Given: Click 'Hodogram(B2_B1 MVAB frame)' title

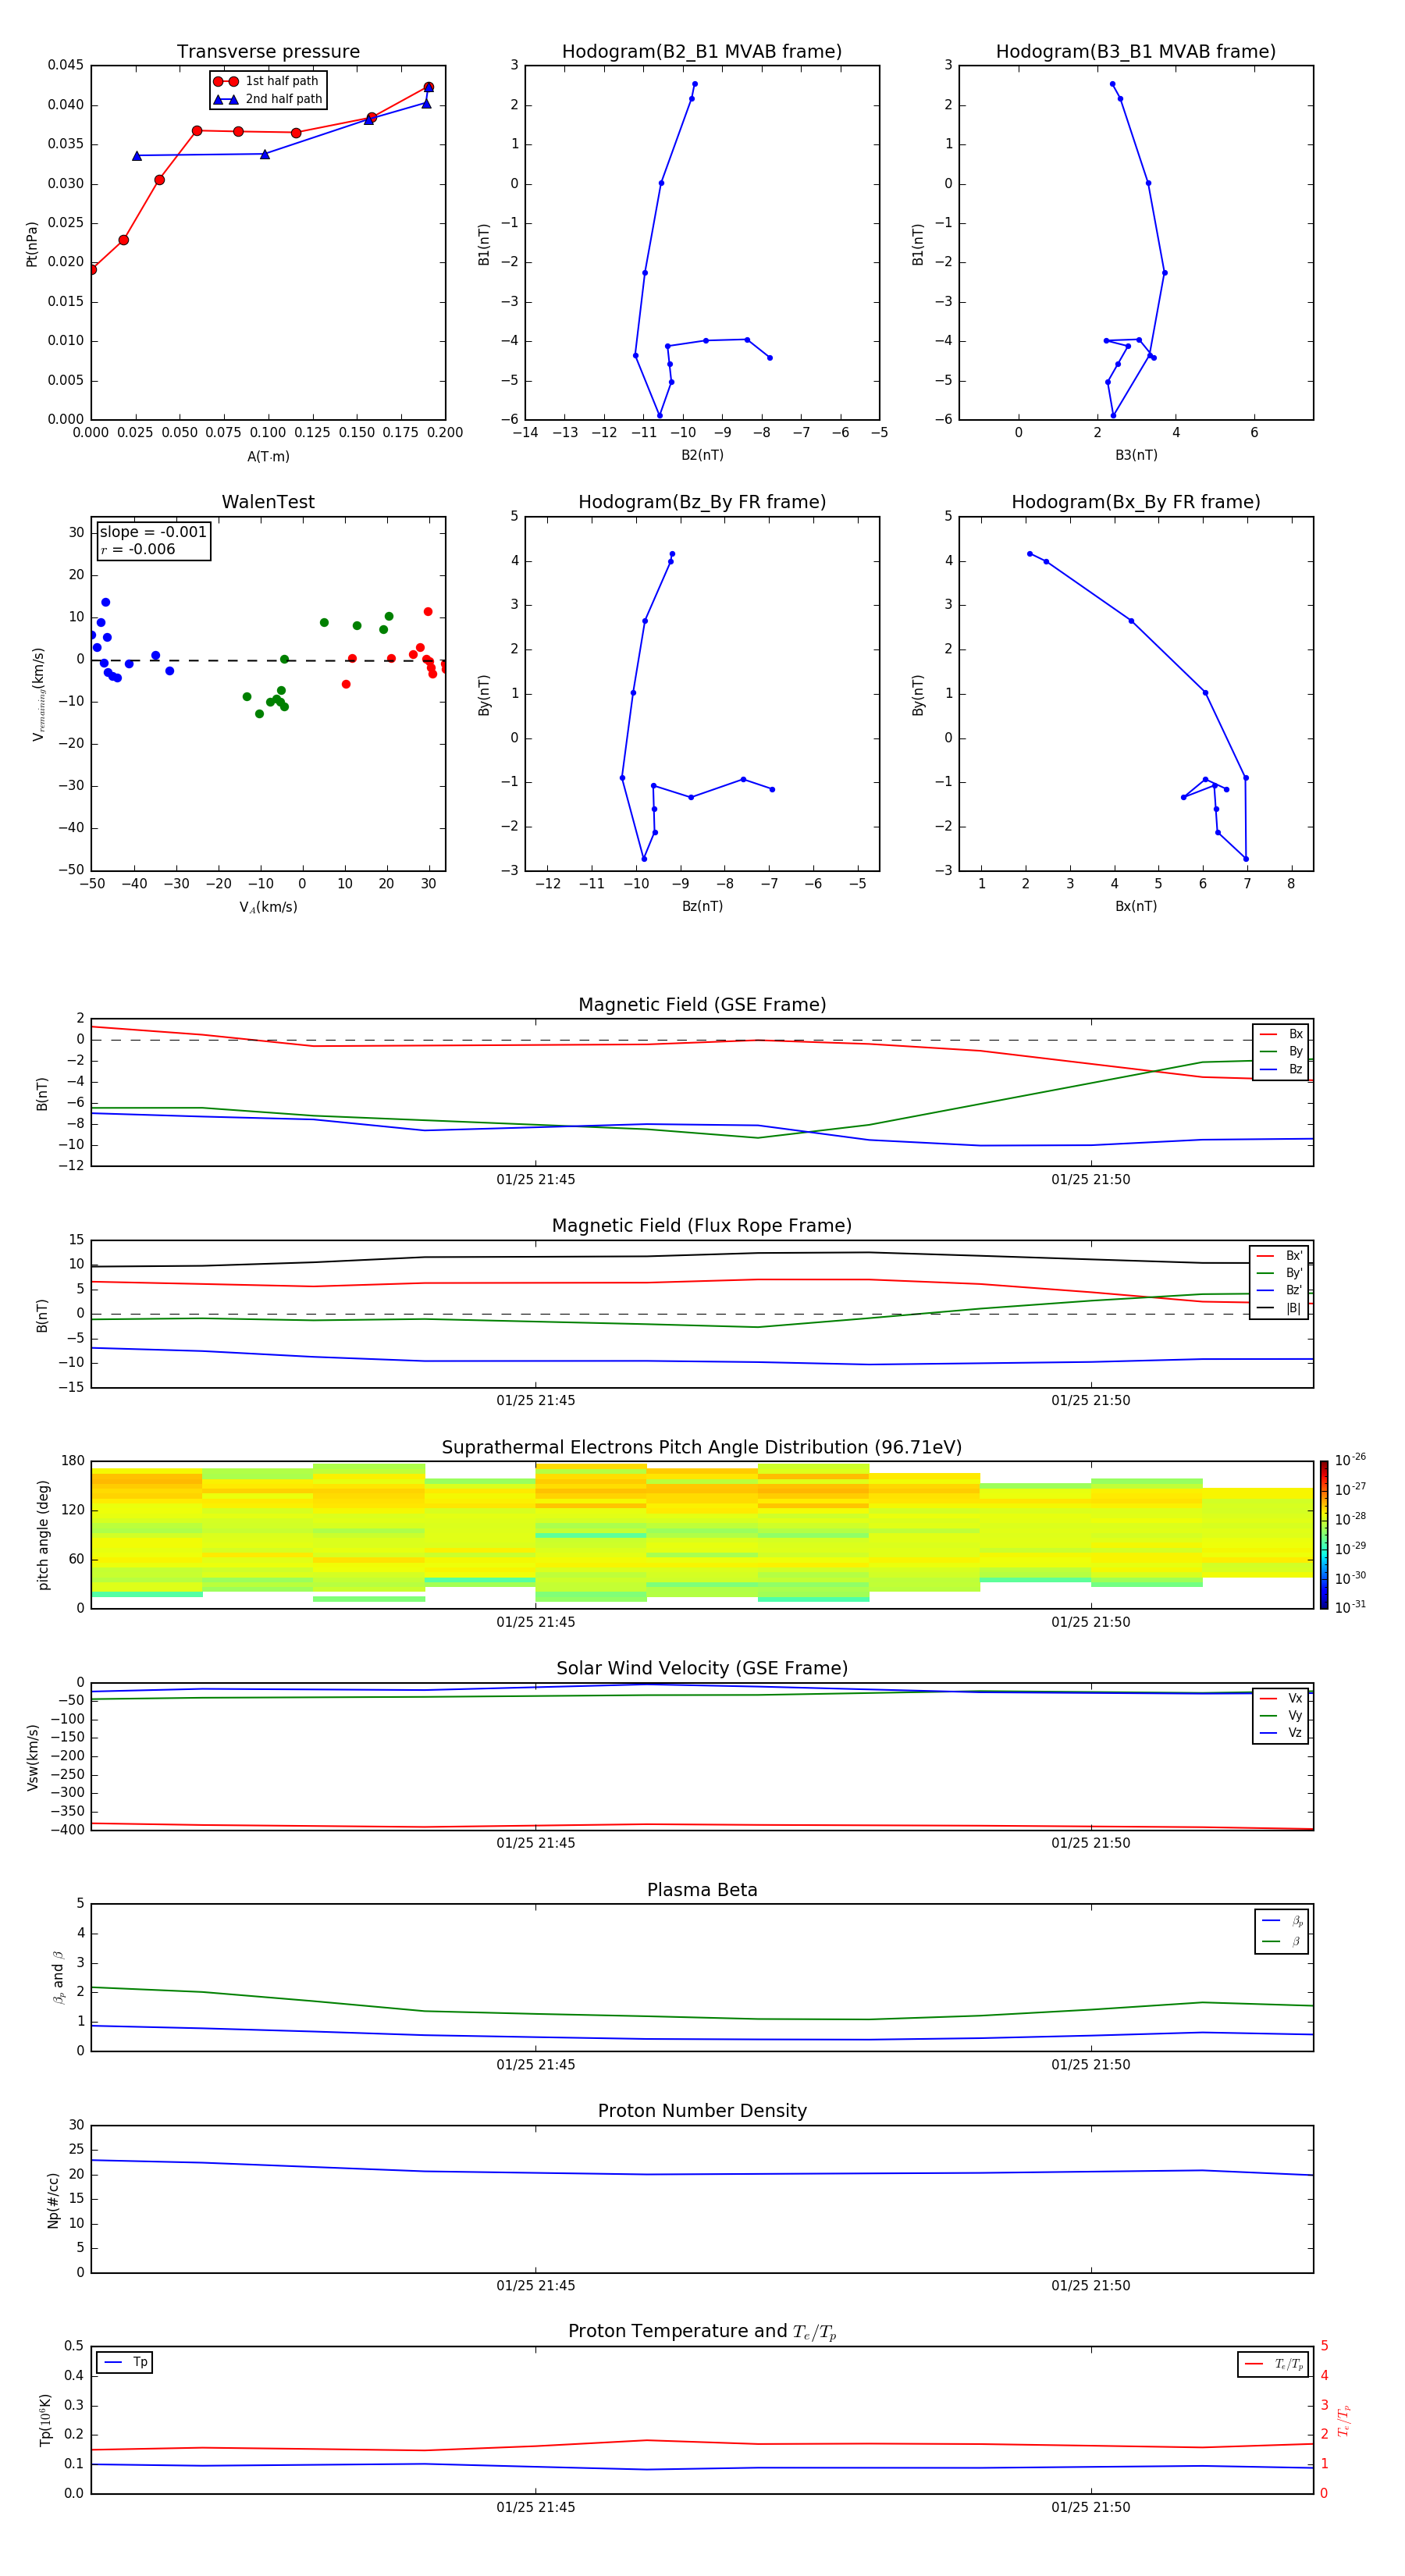Looking at the screenshot, I should [x=702, y=52].
